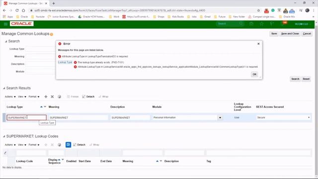The height and width of the screenshot is (179, 318).
Task: Open the Watchlist flag icon in header
Action: click(272, 24)
